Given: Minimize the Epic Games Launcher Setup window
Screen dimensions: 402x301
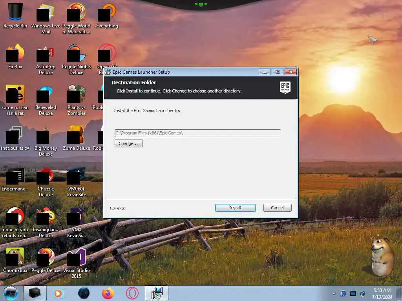Looking at the screenshot, I should [265, 72].
